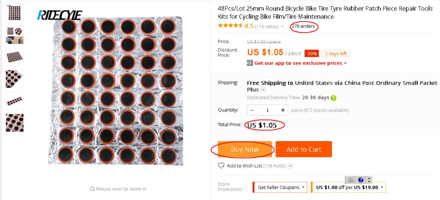Image resolution: width=440 pixels, height=200 pixels.
Task: Expand the votes rating breakdown arrow
Action: click(282, 26)
